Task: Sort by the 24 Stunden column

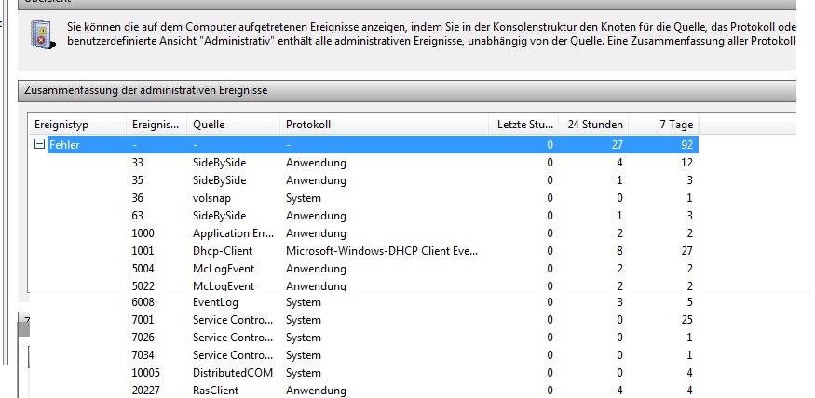Action: pyautogui.click(x=594, y=124)
